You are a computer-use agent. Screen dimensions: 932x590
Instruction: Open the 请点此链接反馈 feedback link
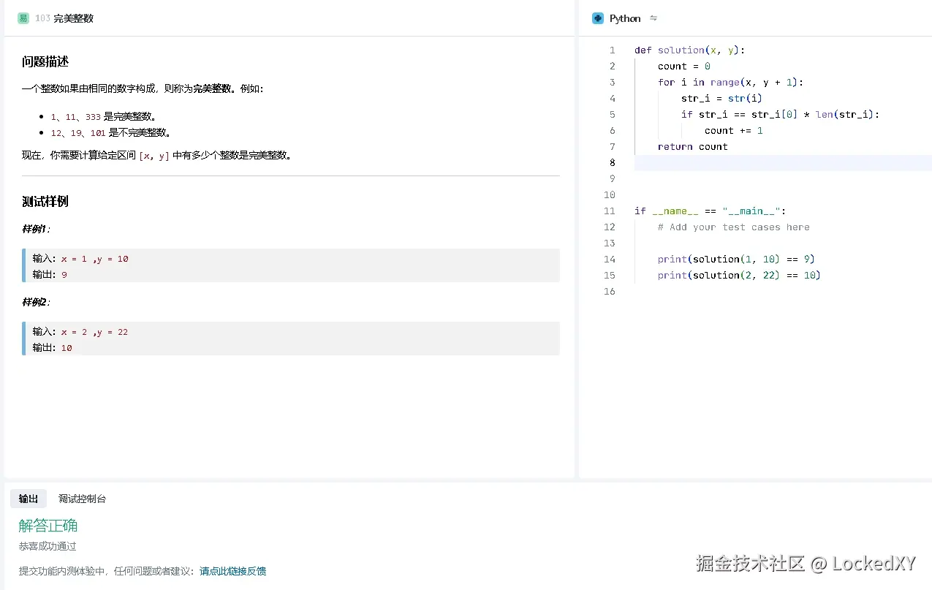click(x=232, y=570)
